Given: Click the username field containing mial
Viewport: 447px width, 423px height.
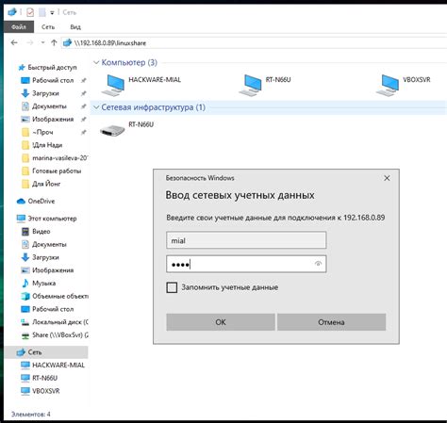Looking at the screenshot, I should [246, 240].
